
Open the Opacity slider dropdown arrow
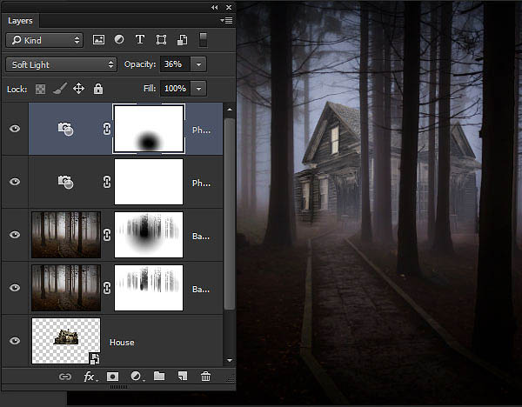[198, 64]
